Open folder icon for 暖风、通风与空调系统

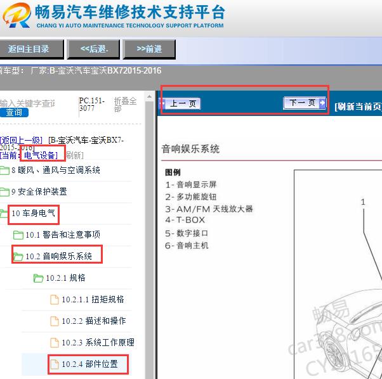[x=4, y=170]
